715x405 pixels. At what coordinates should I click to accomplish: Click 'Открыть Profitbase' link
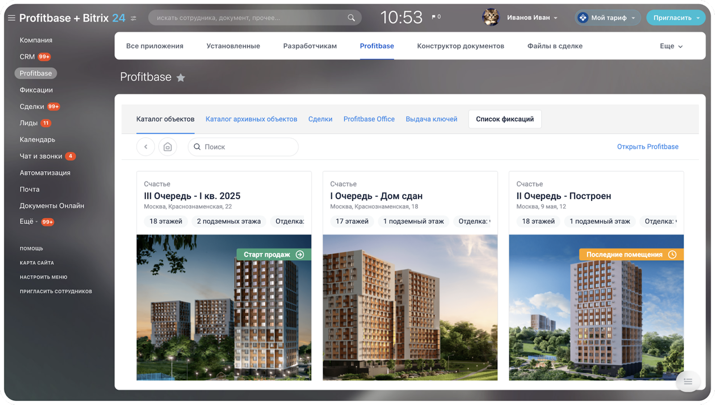648,147
